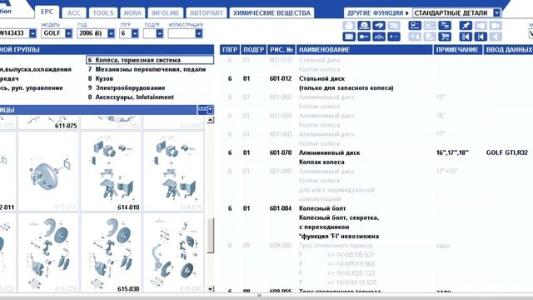The image size is (533, 300).
Task: Click the greyed-out back page icon beside the pushpin
Action: [481, 26]
